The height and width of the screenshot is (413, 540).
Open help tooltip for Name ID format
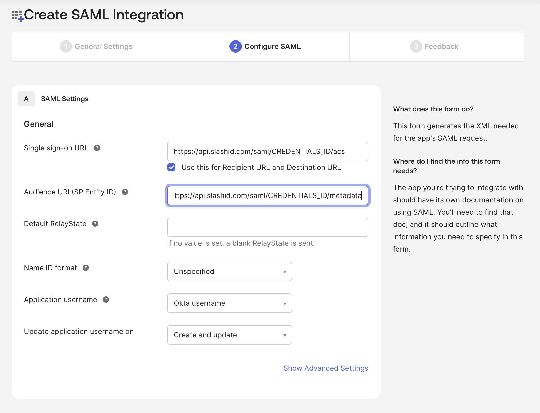click(x=86, y=268)
